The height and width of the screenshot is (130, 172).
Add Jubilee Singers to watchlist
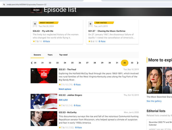(x=33, y=96)
